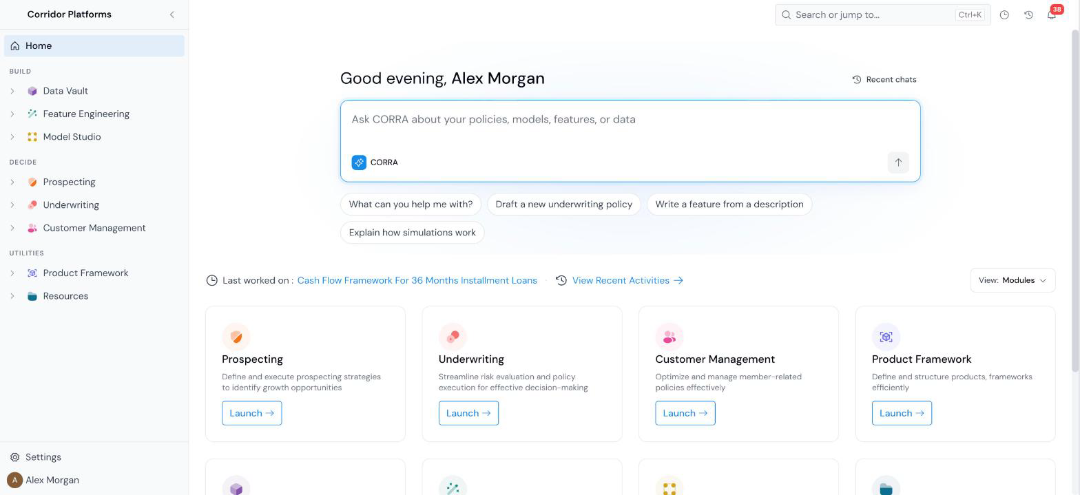
Task: Expand the Prospecting tree node
Action: tap(12, 182)
